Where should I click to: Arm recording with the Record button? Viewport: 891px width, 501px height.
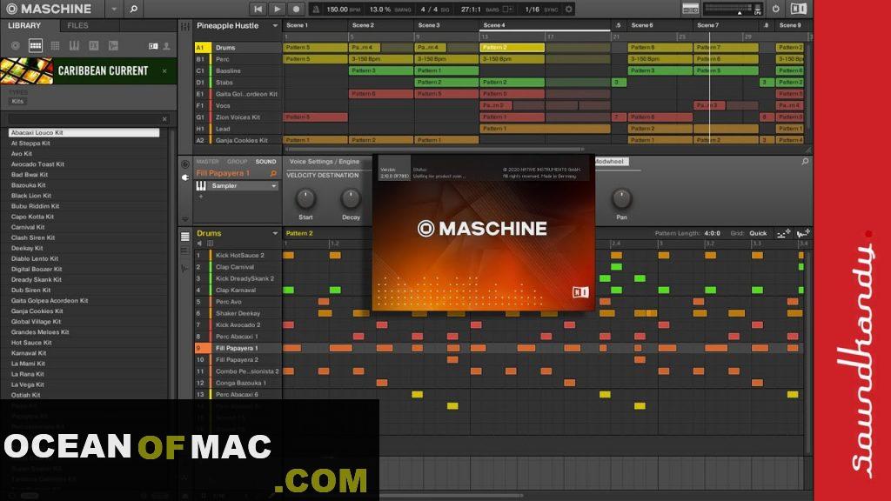(x=296, y=9)
